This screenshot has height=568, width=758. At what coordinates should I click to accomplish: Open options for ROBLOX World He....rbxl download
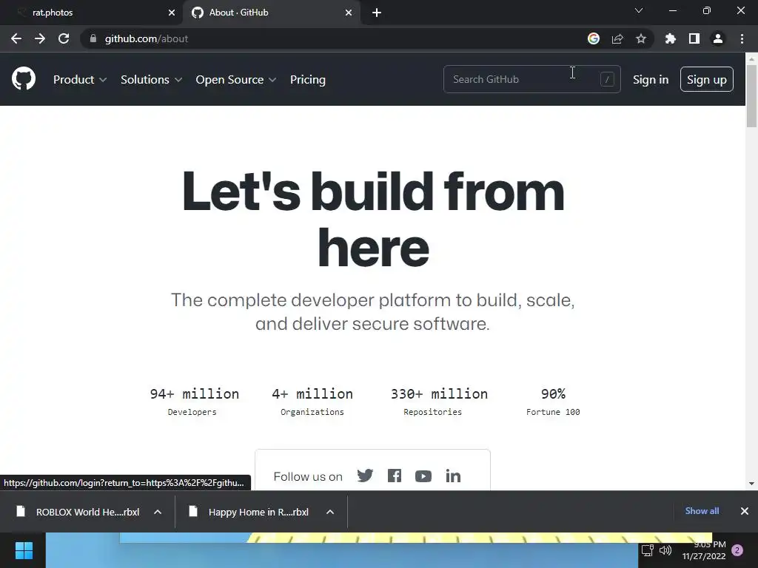coord(158,512)
